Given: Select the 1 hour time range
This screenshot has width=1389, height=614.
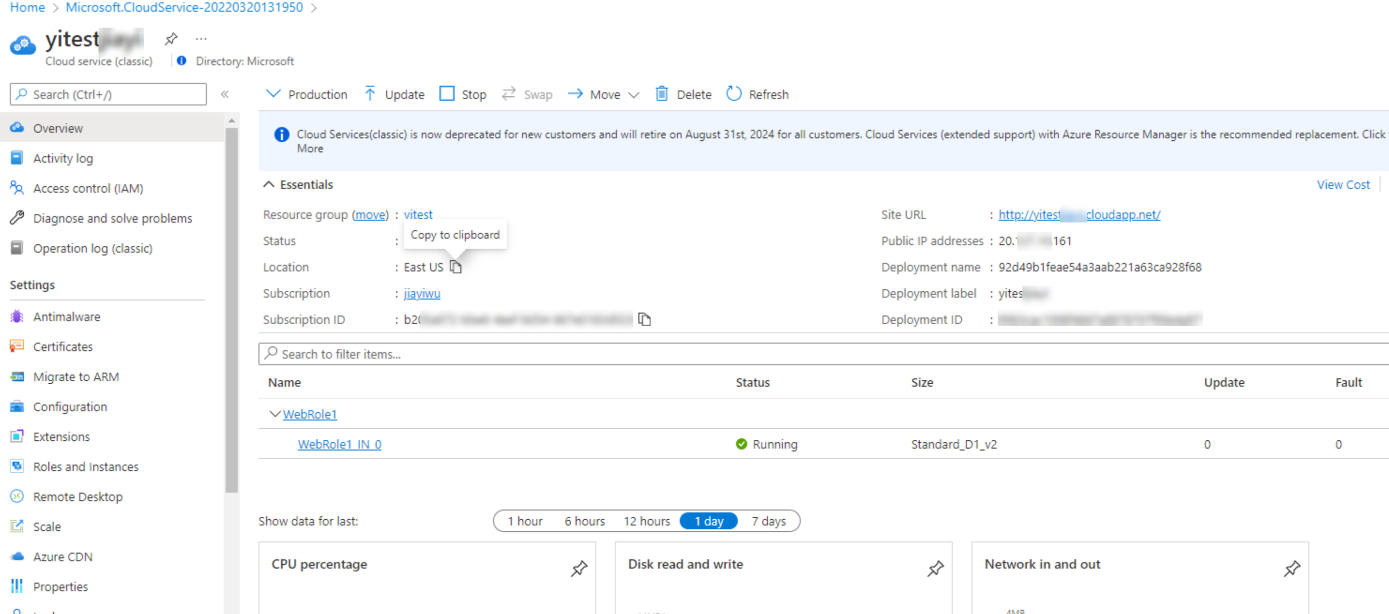Looking at the screenshot, I should coord(524,521).
